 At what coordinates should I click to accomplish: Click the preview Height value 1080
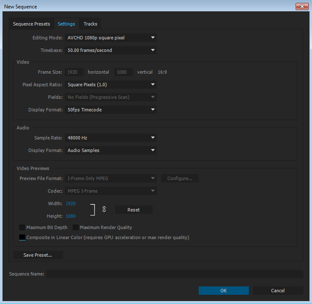tap(71, 216)
